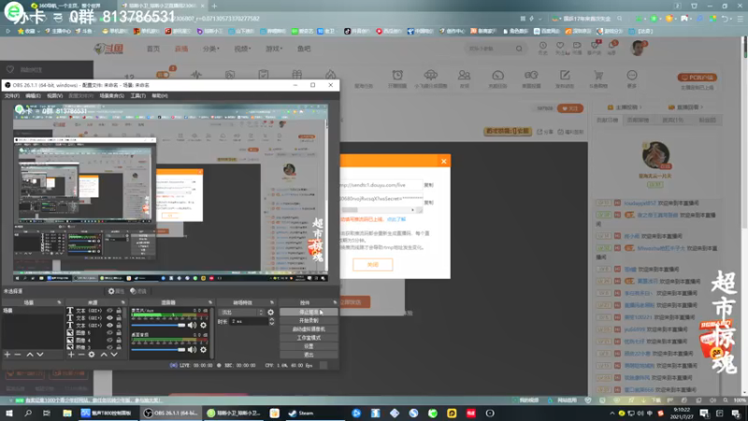Toggle visibility eye of 图像 4 source
This screenshot has height=421, width=748.
pyautogui.click(x=109, y=341)
